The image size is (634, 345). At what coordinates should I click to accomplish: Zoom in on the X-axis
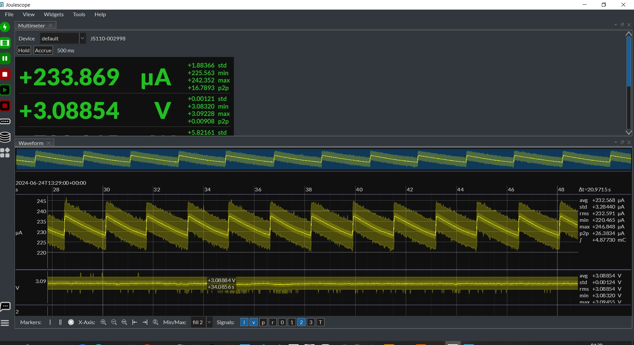click(x=104, y=322)
